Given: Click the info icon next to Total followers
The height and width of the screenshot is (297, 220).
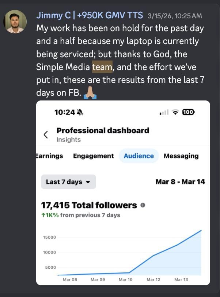Looking at the screenshot, I should pyautogui.click(x=143, y=205).
